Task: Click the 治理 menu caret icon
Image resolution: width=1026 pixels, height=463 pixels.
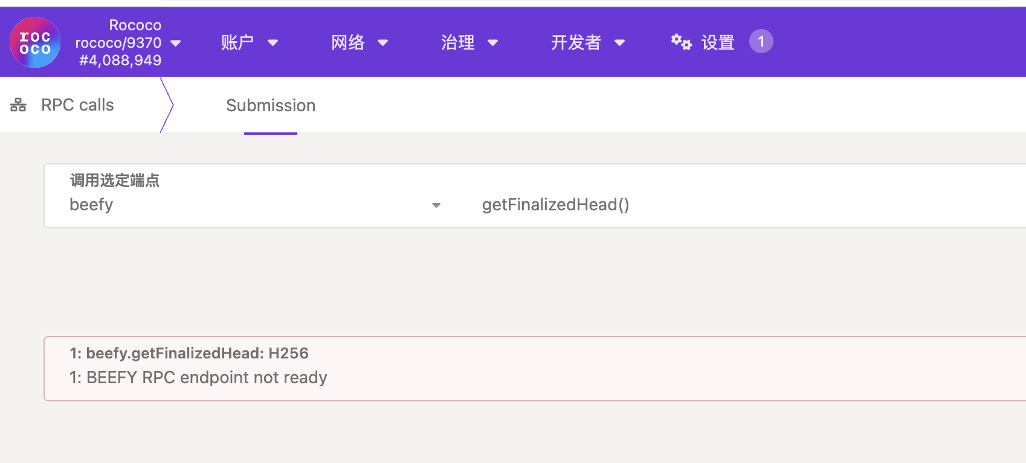Action: coord(494,43)
